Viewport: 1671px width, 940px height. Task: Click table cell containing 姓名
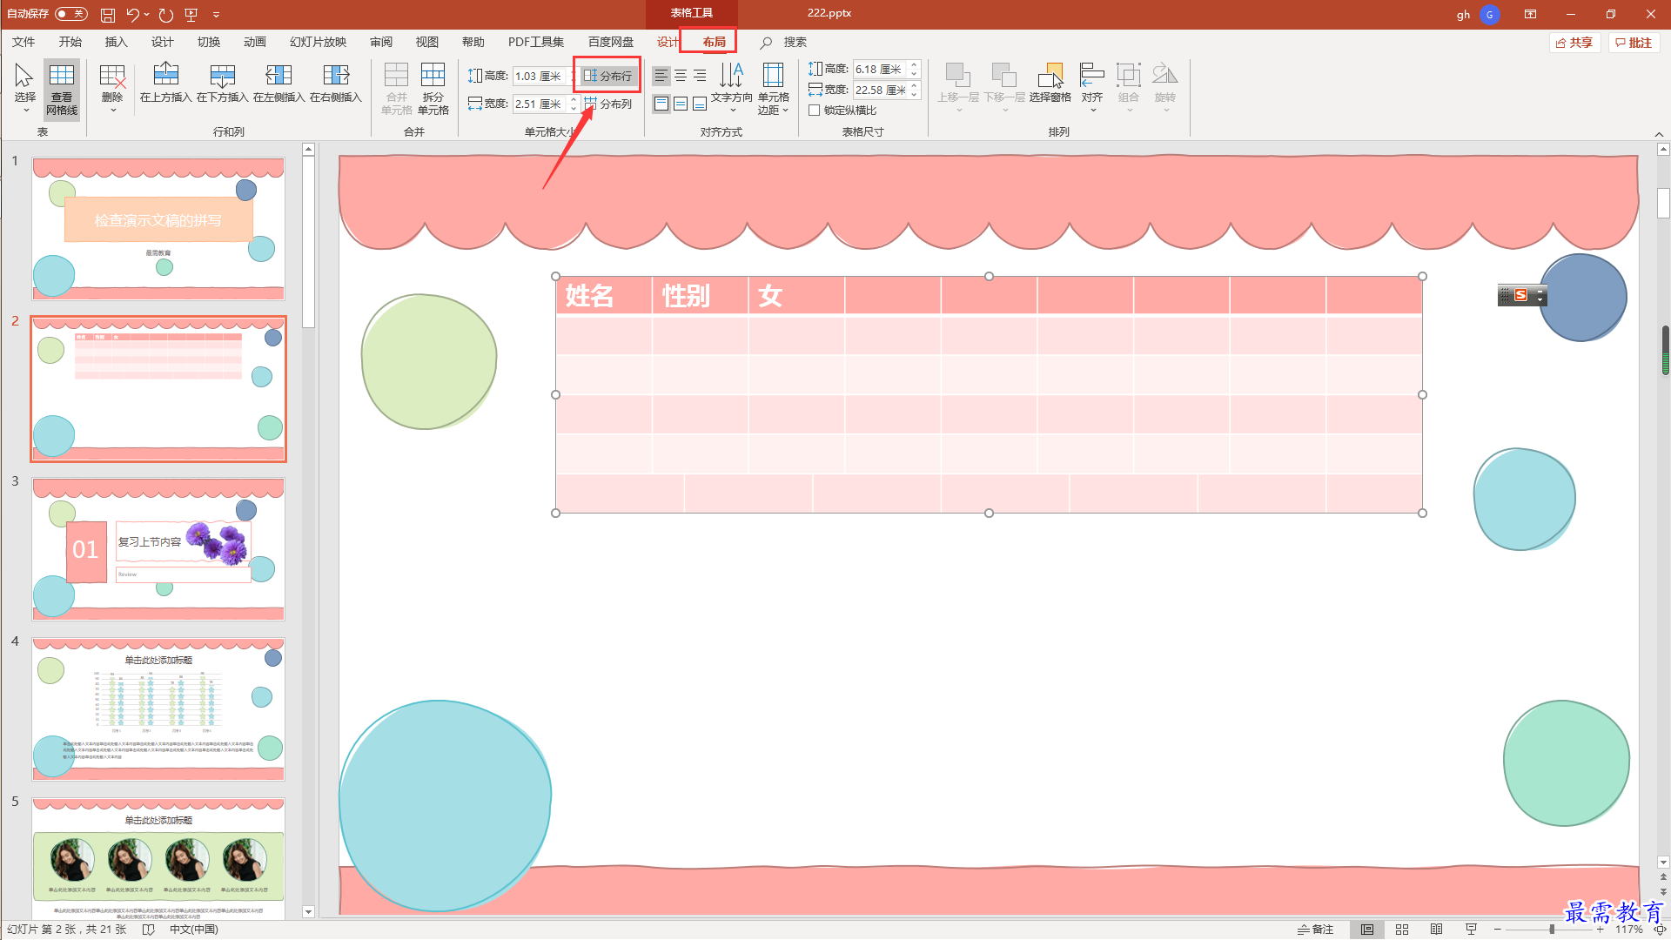coord(604,296)
